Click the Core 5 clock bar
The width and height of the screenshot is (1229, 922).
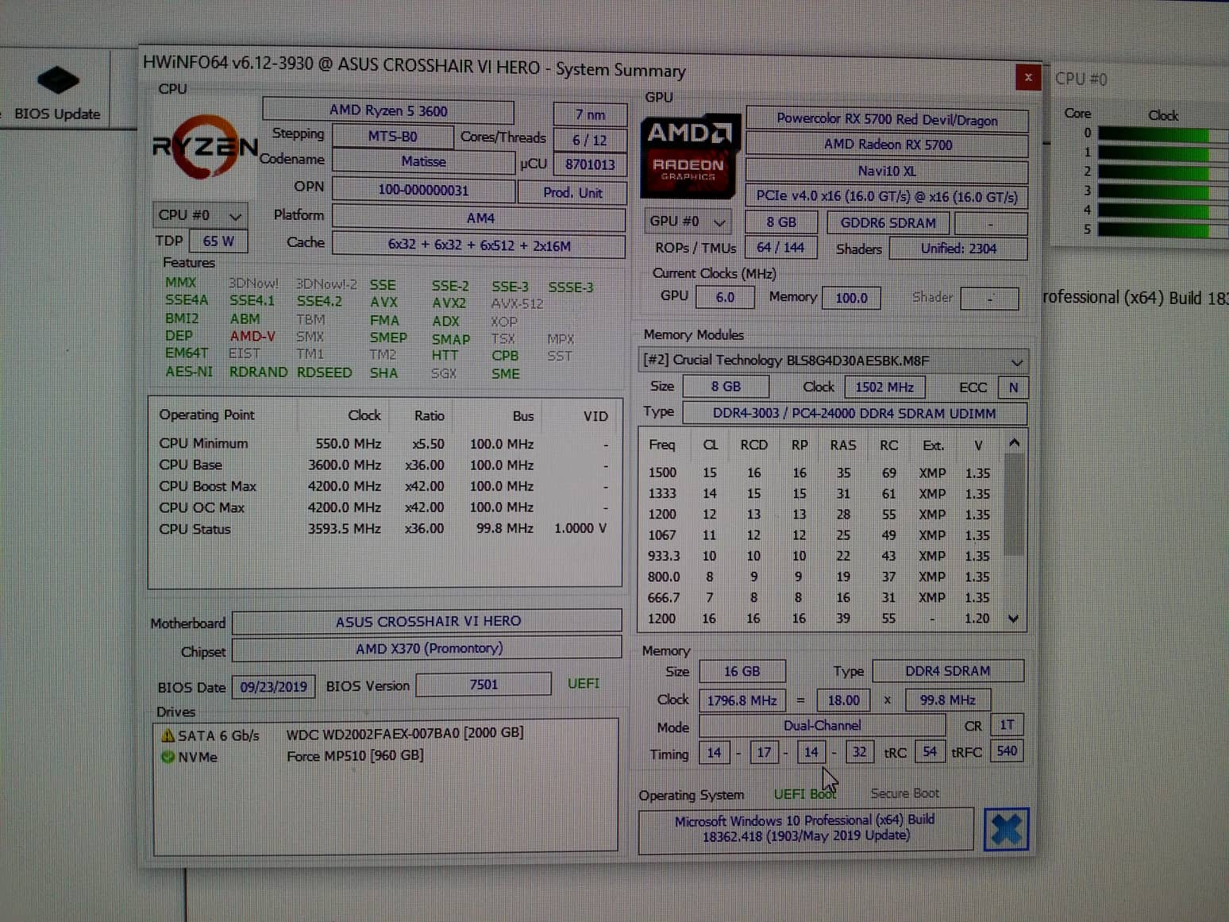(x=1163, y=230)
